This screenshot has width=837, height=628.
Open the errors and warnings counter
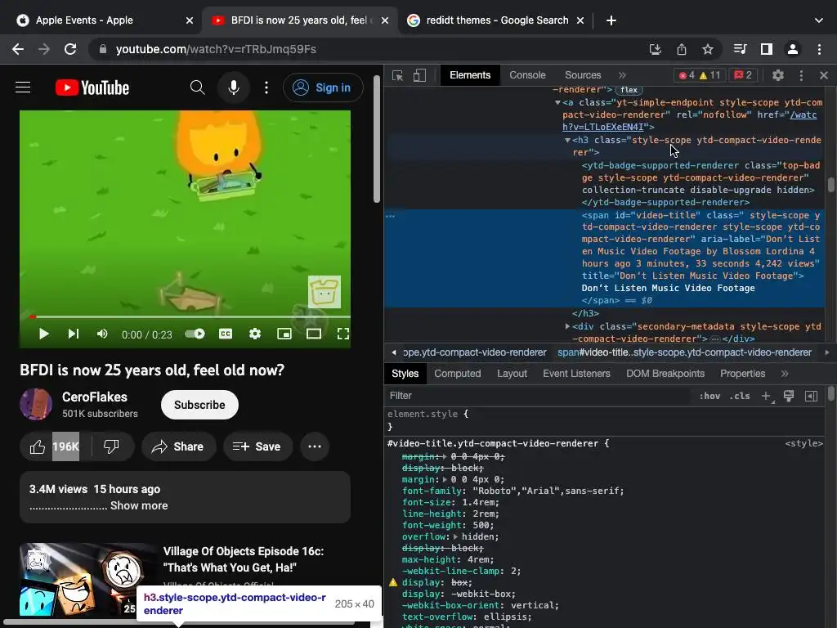(x=699, y=75)
